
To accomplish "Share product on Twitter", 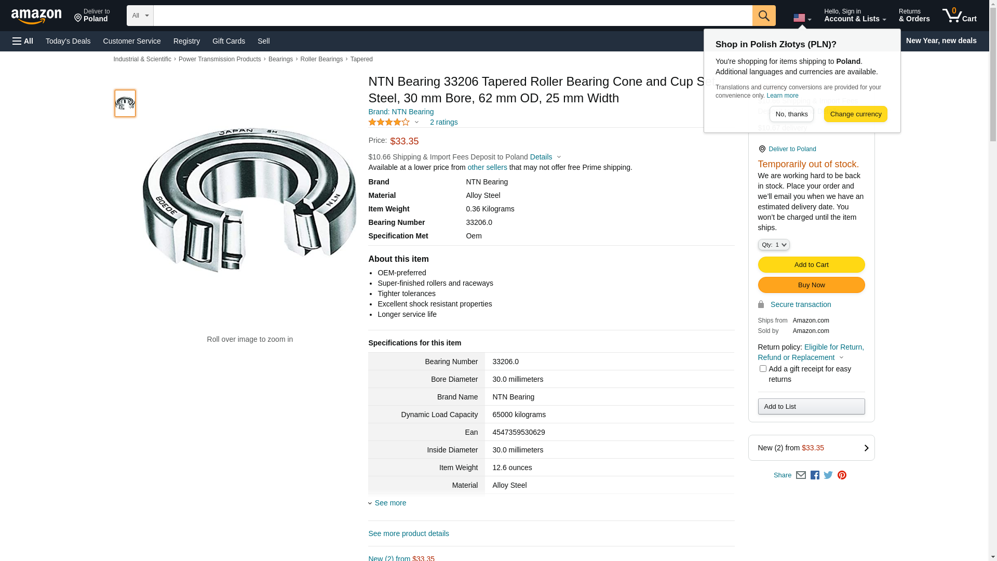I will (828, 475).
